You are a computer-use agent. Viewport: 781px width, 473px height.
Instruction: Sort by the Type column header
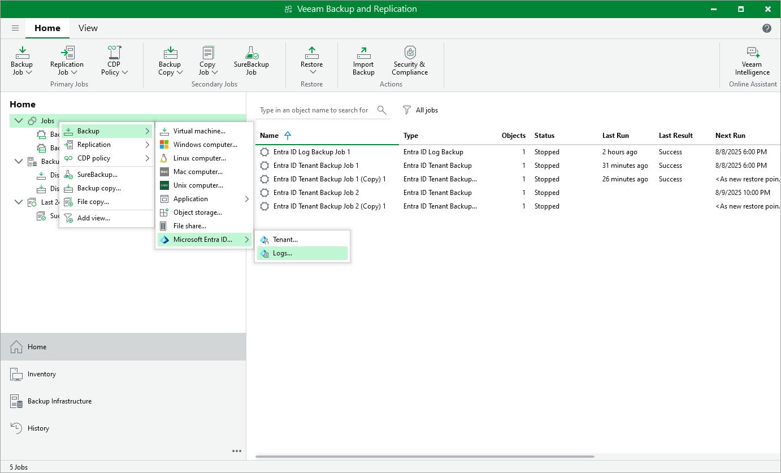[411, 136]
